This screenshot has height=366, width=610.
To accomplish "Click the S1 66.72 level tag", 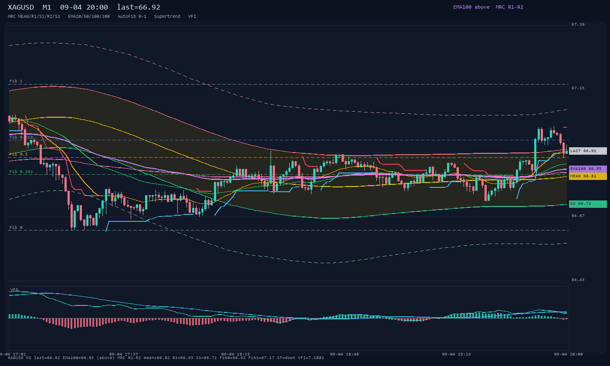I will [588, 204].
